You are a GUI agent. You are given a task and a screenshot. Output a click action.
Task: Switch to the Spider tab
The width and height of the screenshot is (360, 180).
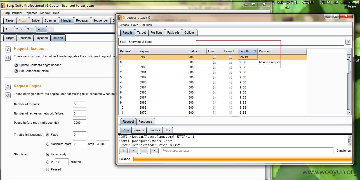36,20
